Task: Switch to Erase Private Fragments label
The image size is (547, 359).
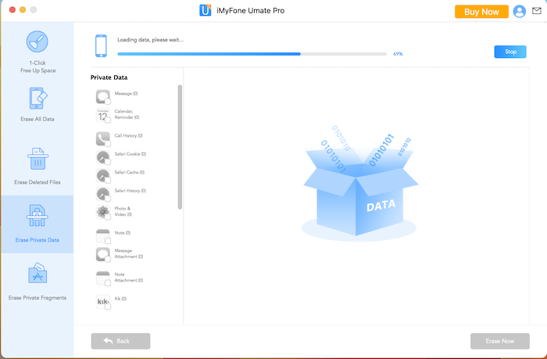Action: click(x=38, y=298)
